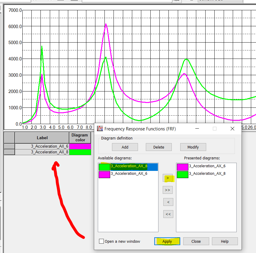Click Close in the FRF dialog
The width and height of the screenshot is (256, 253).
tap(196, 241)
